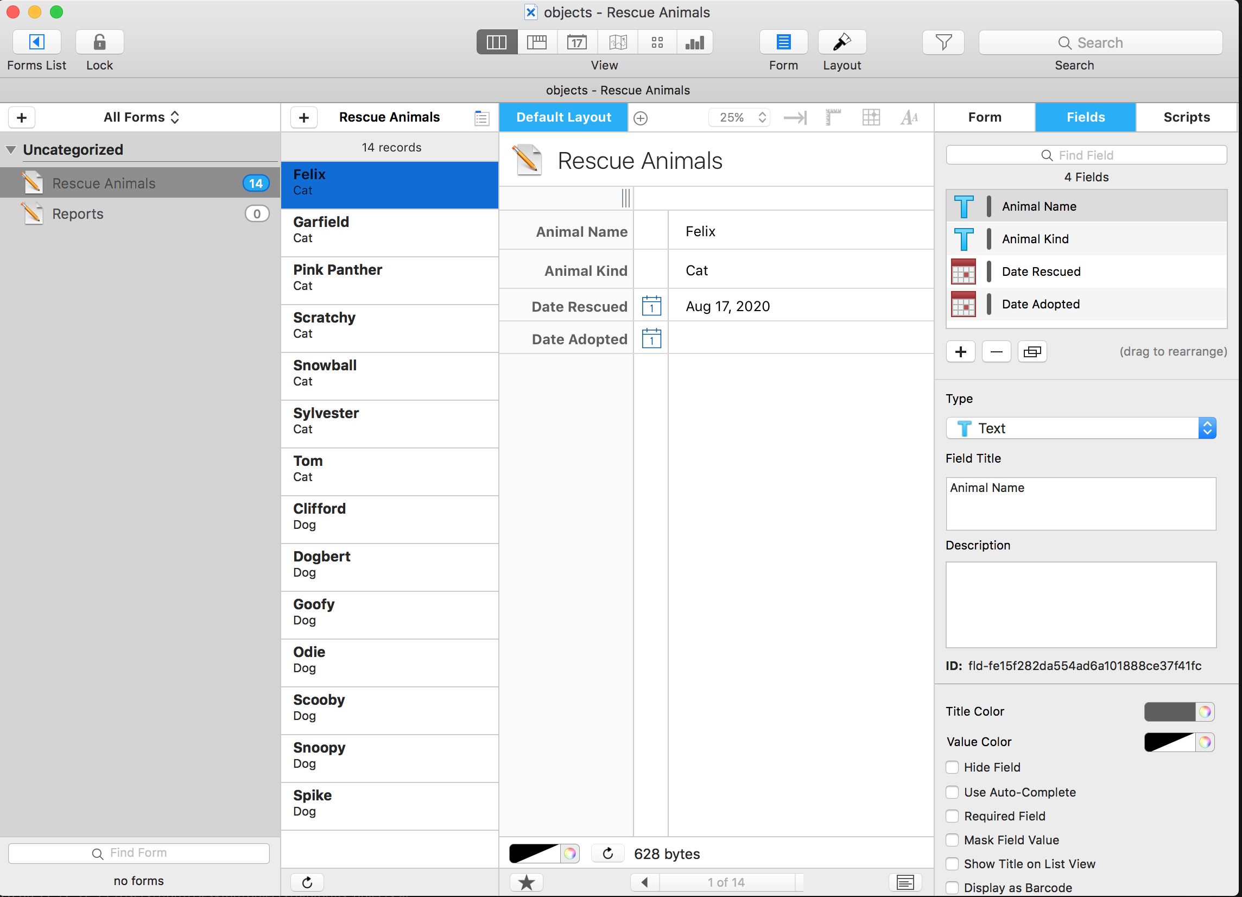1242x897 pixels.
Task: Click the Find Field search box
Action: pyautogui.click(x=1085, y=155)
